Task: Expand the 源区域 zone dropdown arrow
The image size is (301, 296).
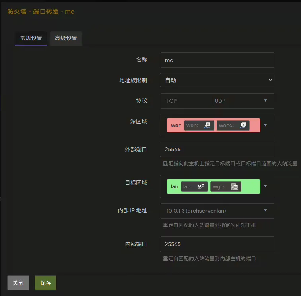Action: (x=266, y=125)
